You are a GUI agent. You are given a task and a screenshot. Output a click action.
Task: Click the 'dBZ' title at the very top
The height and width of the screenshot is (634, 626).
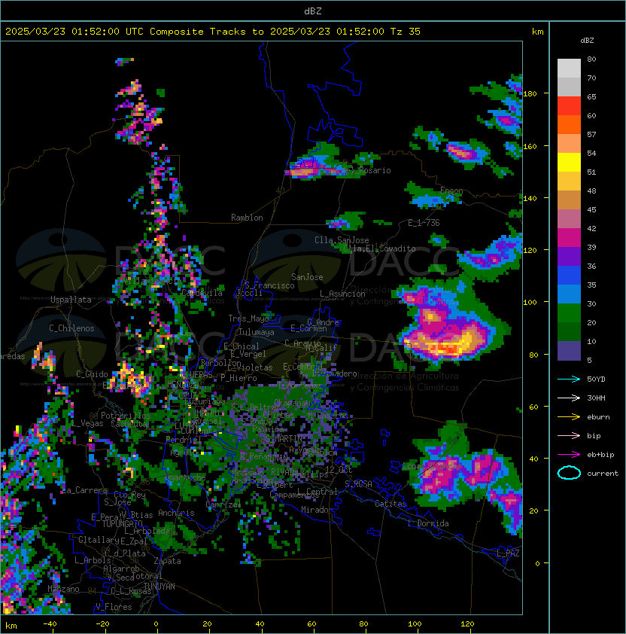coord(313,11)
